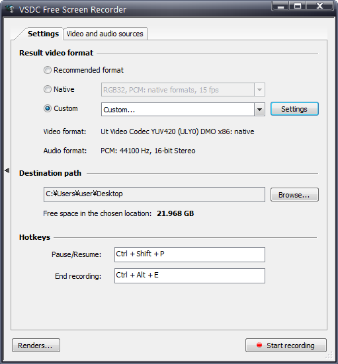Close the VSDC Free Screen Recorder window
This screenshot has width=338, height=364.
point(320,6)
